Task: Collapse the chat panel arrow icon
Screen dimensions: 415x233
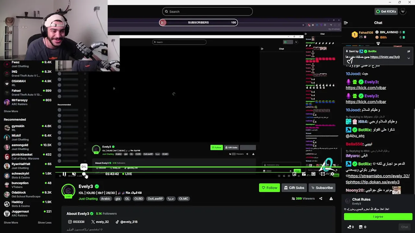Action: tap(346, 23)
